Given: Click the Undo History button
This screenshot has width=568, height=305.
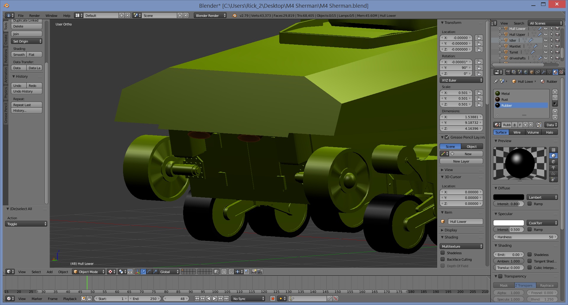Looking at the screenshot, I should (27, 91).
